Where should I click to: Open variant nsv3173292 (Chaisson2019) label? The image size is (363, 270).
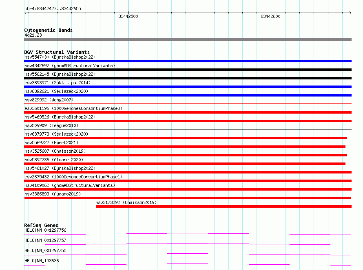pyautogui.click(x=126, y=202)
